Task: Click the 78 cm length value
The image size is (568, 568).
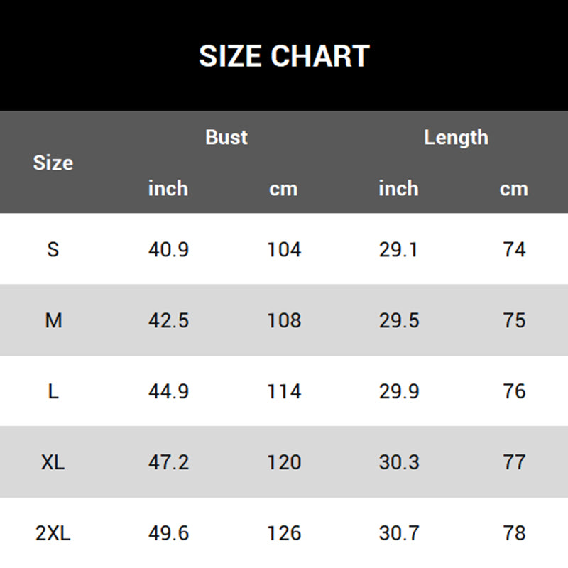Action: pos(514,533)
